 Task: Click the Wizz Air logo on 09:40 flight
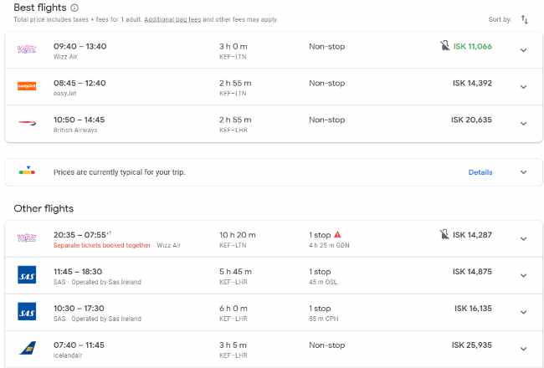27,49
